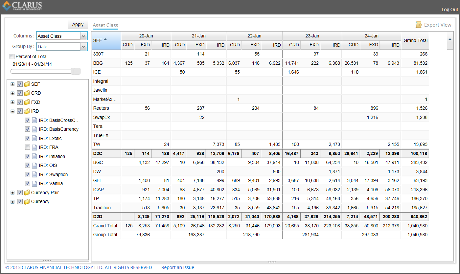Click the Currency folder icon
The width and height of the screenshot is (460, 274).
[27, 201]
